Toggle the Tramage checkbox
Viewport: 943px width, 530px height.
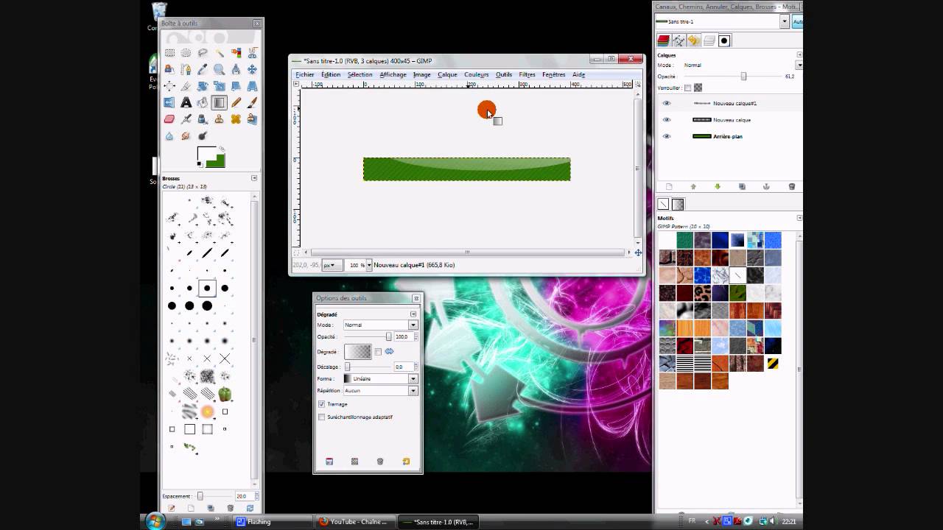(321, 404)
